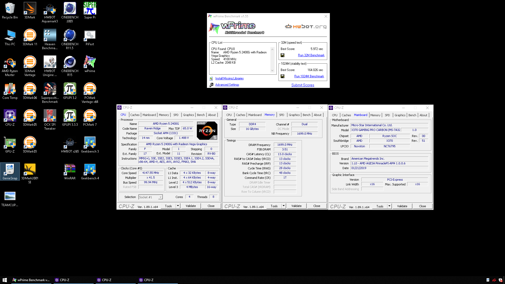This screenshot has width=505, height=284.
Task: Expand Tools dropdown arrow in Memory tab window
Action: (284, 206)
